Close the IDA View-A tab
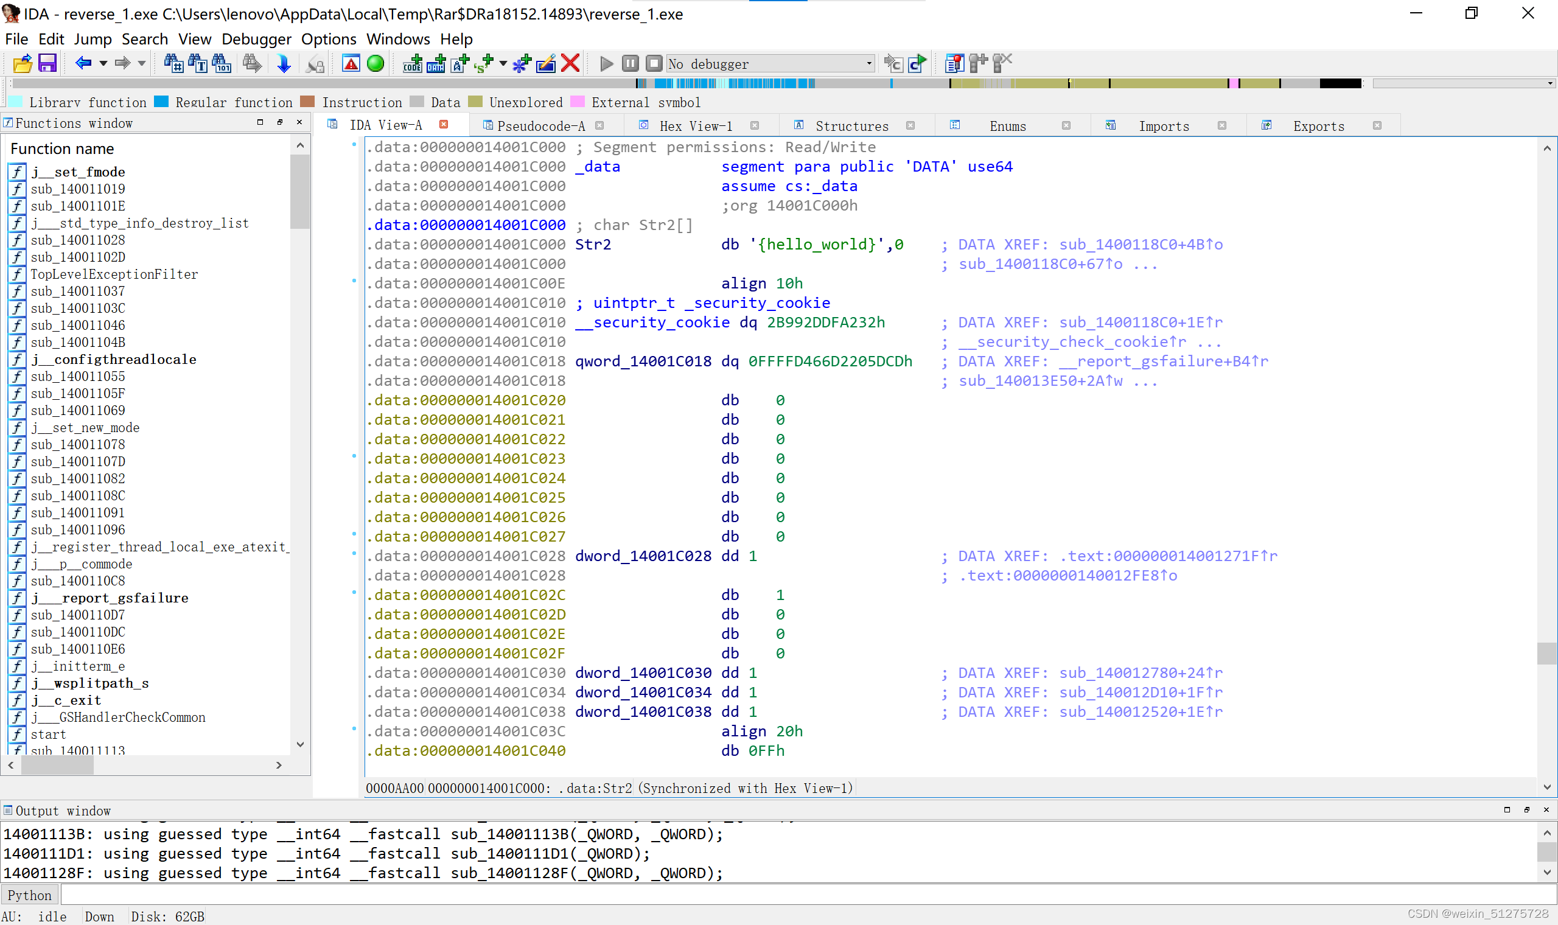The height and width of the screenshot is (925, 1558). click(444, 125)
